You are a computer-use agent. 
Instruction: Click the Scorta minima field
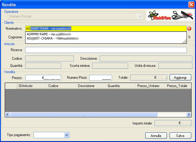110,66
